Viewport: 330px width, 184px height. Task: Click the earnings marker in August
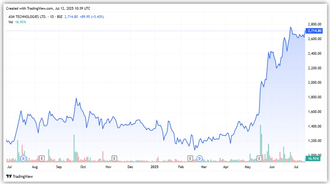pos(42,158)
